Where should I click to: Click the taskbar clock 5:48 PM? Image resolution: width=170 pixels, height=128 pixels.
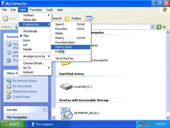160,124
